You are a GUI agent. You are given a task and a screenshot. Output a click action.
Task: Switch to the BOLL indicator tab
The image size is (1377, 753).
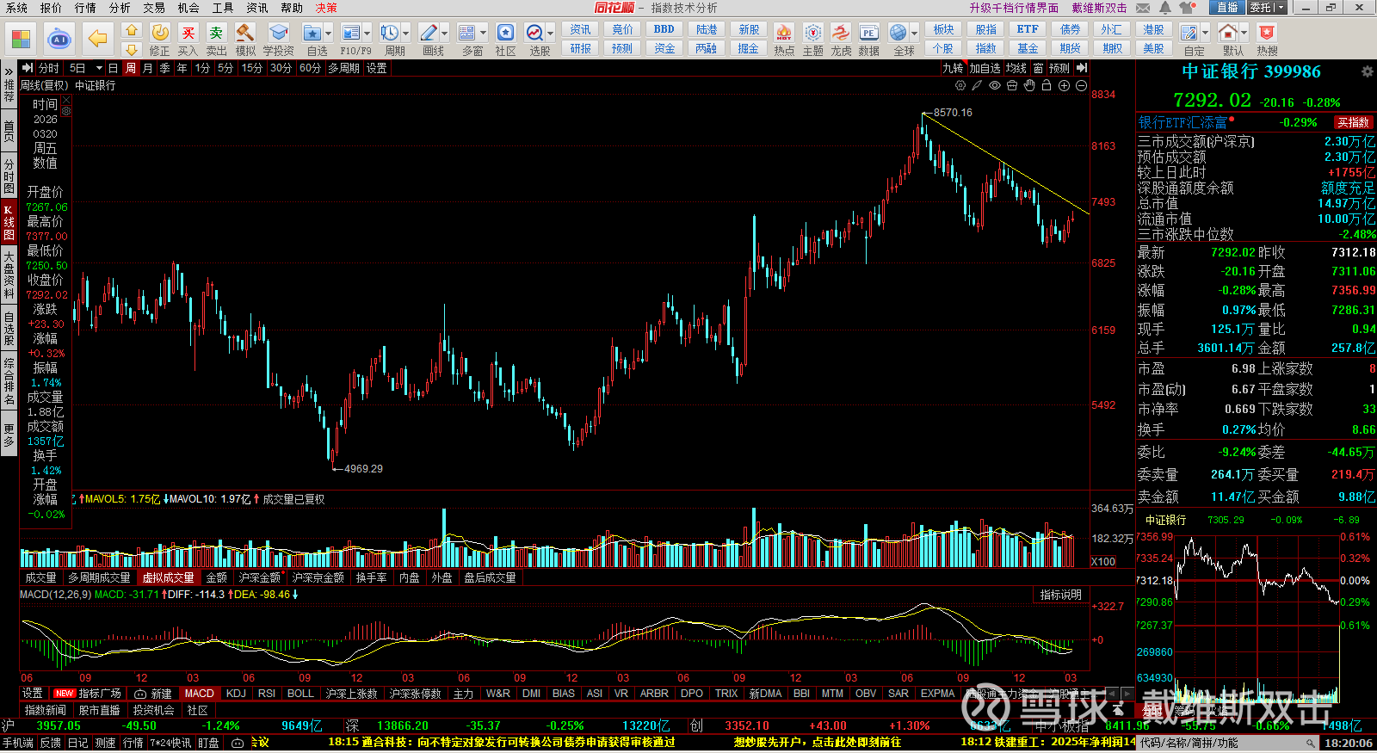pyautogui.click(x=300, y=694)
